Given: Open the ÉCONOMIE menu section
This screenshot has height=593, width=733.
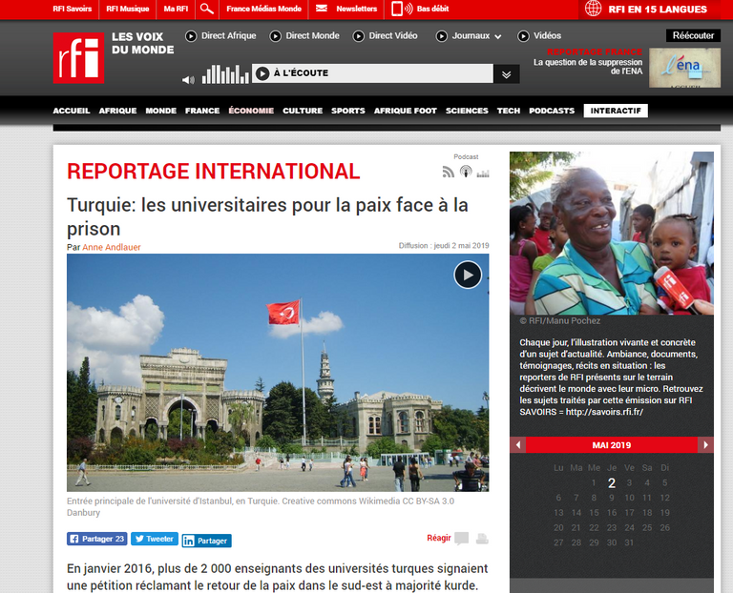Looking at the screenshot, I should (x=251, y=111).
